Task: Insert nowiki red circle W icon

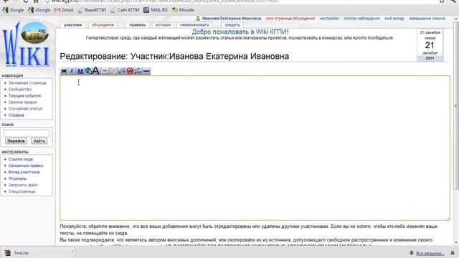Action: [130, 71]
